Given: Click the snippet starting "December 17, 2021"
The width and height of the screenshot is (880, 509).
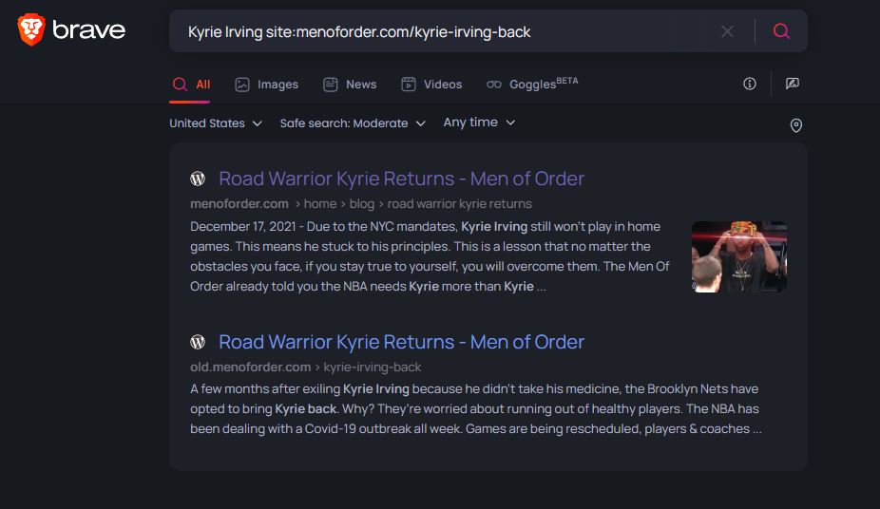Looking at the screenshot, I should click(431, 256).
